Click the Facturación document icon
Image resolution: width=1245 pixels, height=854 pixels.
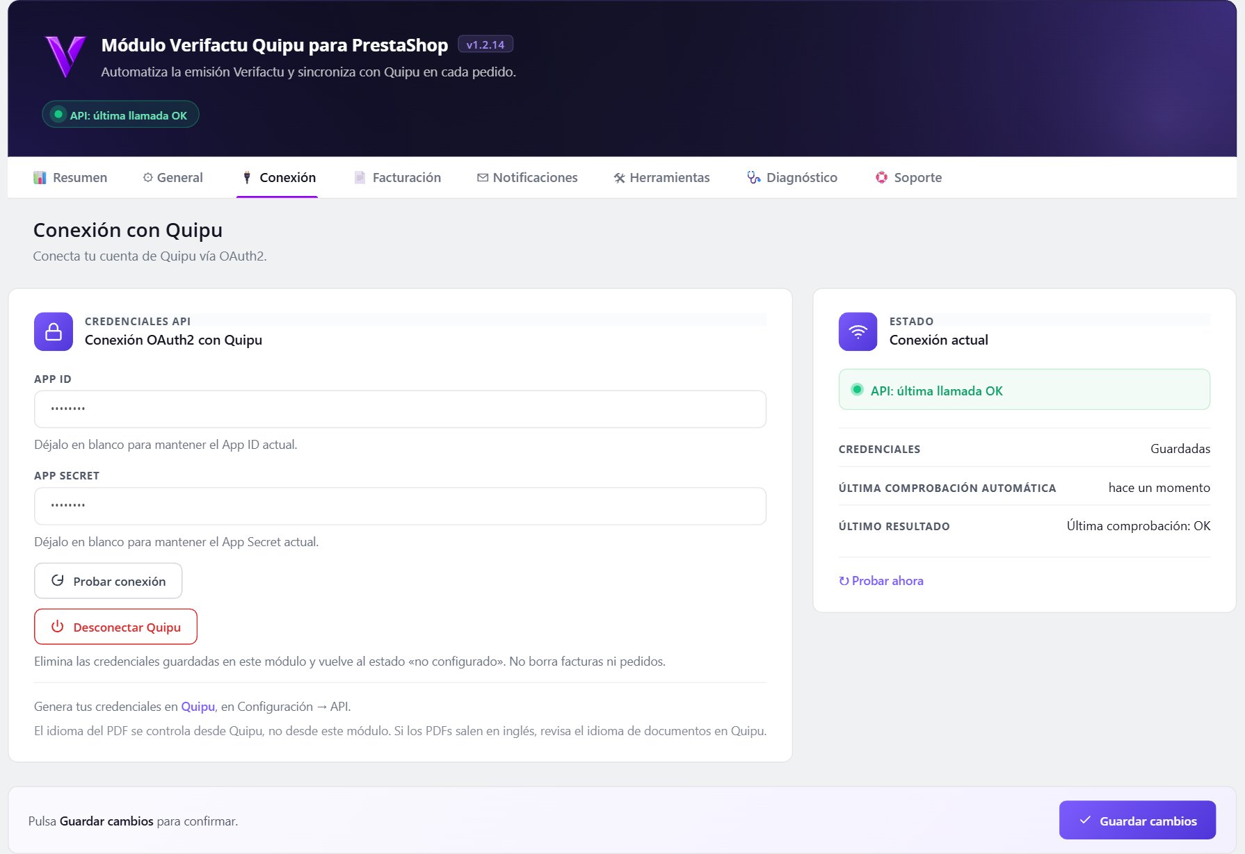(x=360, y=177)
